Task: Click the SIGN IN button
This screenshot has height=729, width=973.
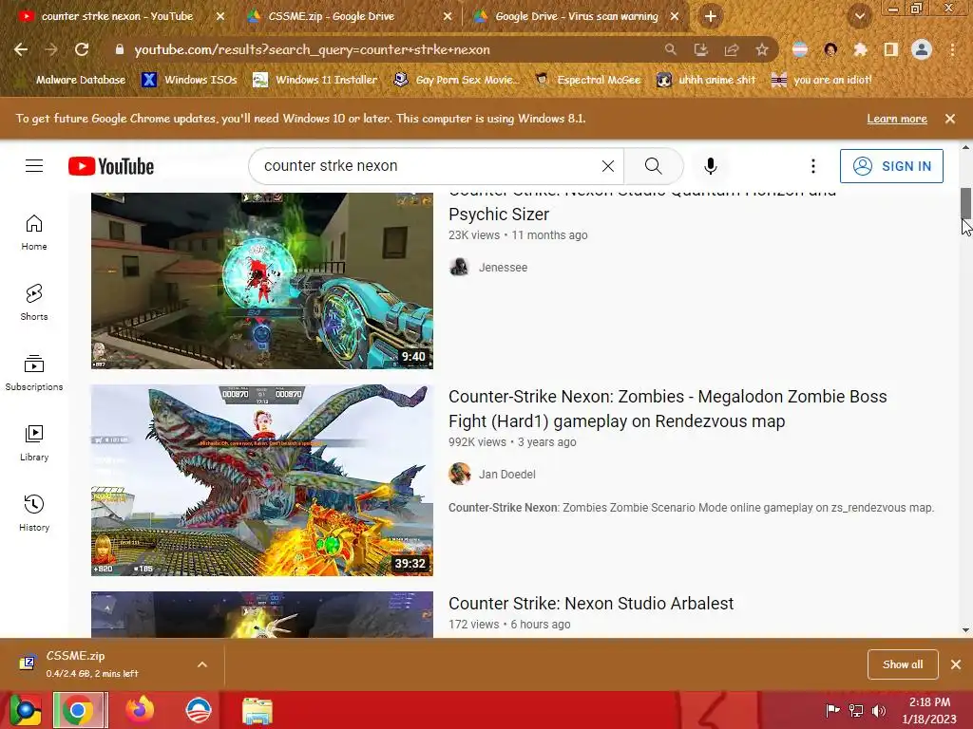Action: click(891, 166)
